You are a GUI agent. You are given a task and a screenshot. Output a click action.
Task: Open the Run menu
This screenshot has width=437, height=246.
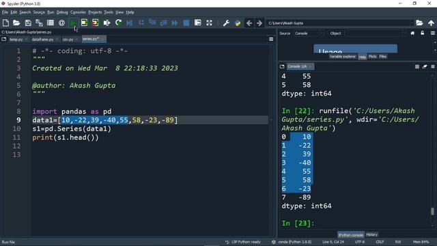pyautogui.click(x=51, y=12)
